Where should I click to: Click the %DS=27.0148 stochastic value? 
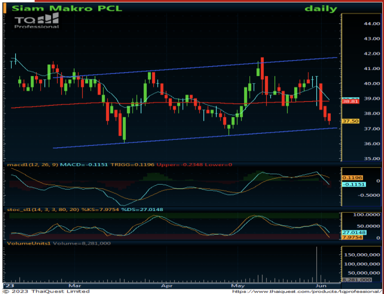(x=142, y=209)
